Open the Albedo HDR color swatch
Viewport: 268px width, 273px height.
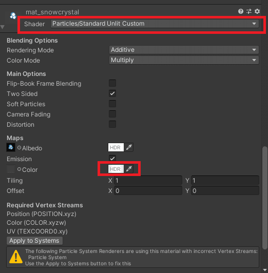pyautogui.click(x=116, y=147)
